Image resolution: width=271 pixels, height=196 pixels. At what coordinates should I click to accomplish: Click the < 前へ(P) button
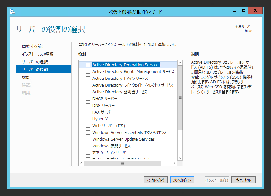(155, 180)
